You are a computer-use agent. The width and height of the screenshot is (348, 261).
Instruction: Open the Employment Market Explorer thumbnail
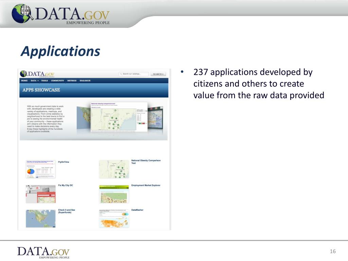tap(114, 194)
